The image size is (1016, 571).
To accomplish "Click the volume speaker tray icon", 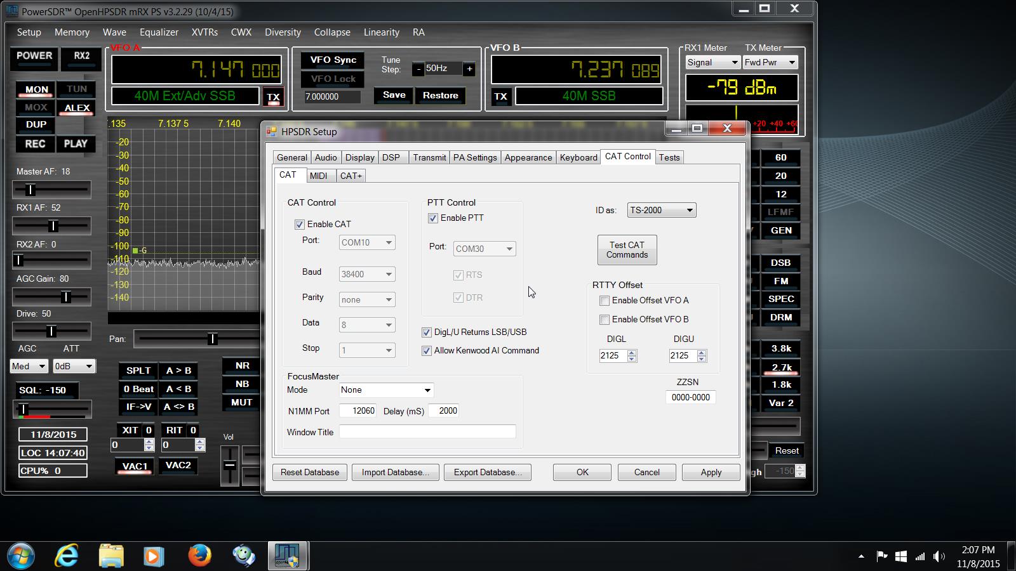I will click(939, 556).
